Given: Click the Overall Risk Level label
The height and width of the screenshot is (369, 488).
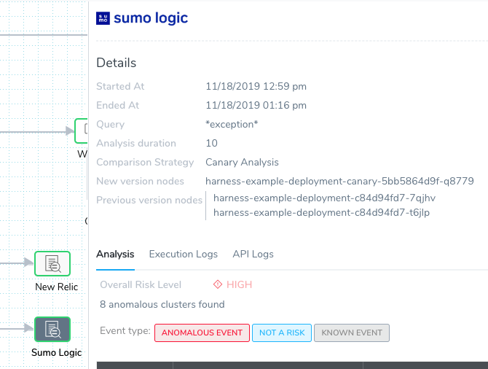Looking at the screenshot, I should pyautogui.click(x=141, y=284).
